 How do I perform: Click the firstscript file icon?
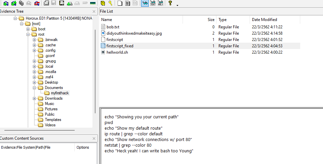(103, 40)
